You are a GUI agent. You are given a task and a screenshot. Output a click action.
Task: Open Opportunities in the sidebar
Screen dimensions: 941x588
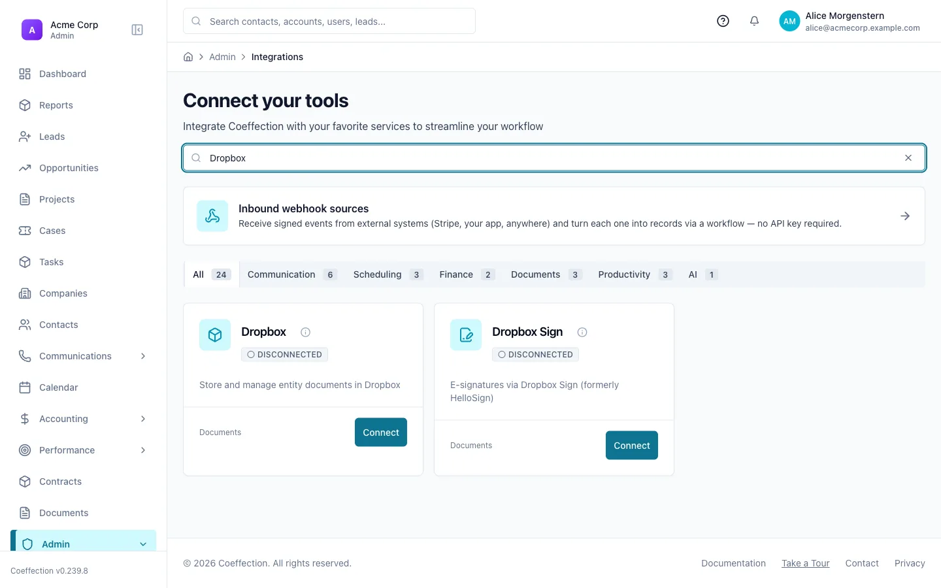pyautogui.click(x=84, y=168)
